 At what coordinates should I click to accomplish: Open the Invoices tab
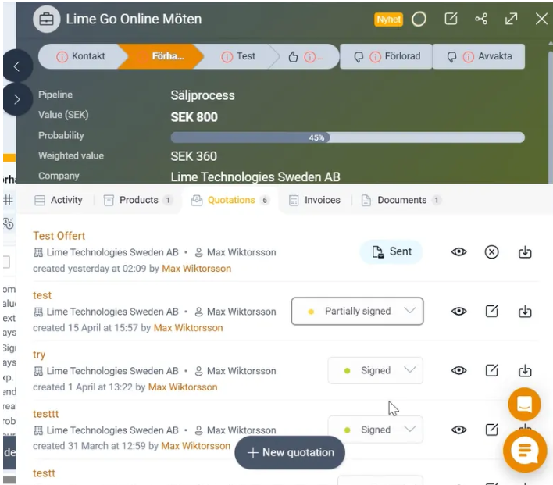tap(315, 200)
